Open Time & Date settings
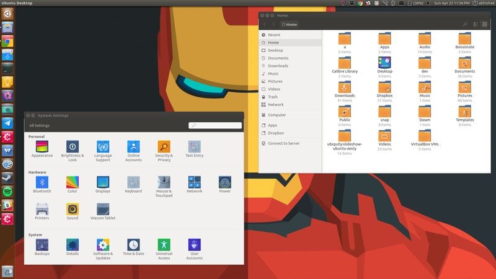 coord(133,247)
